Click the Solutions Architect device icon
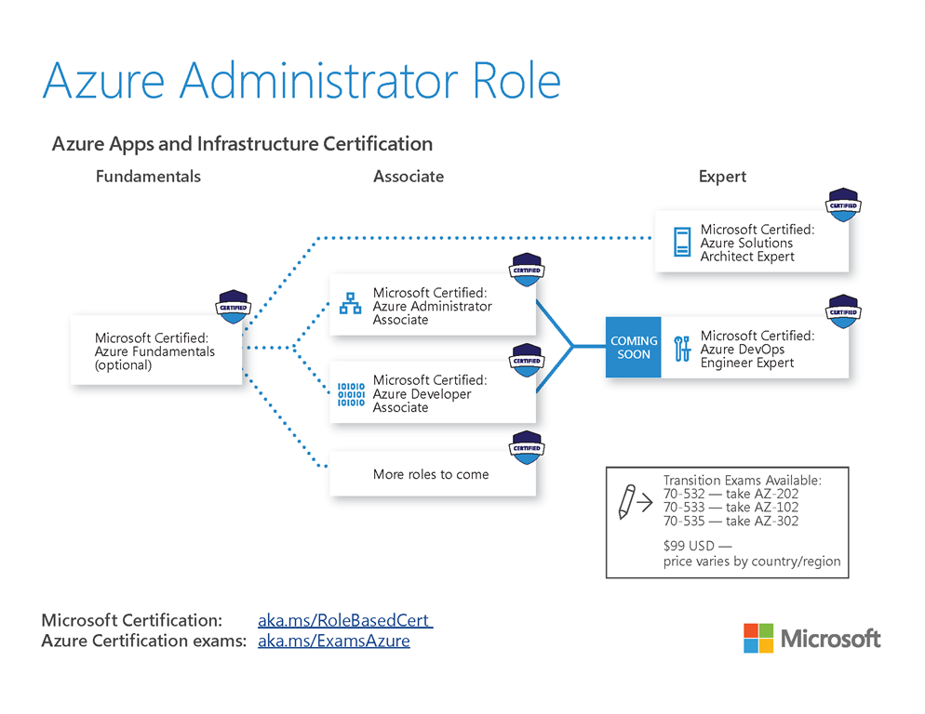925x714 pixels. [x=682, y=242]
